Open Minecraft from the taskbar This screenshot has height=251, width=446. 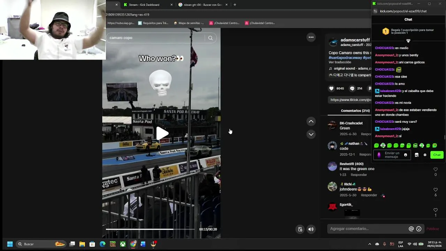click(113, 244)
